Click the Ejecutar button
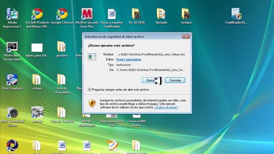 click(x=152, y=80)
